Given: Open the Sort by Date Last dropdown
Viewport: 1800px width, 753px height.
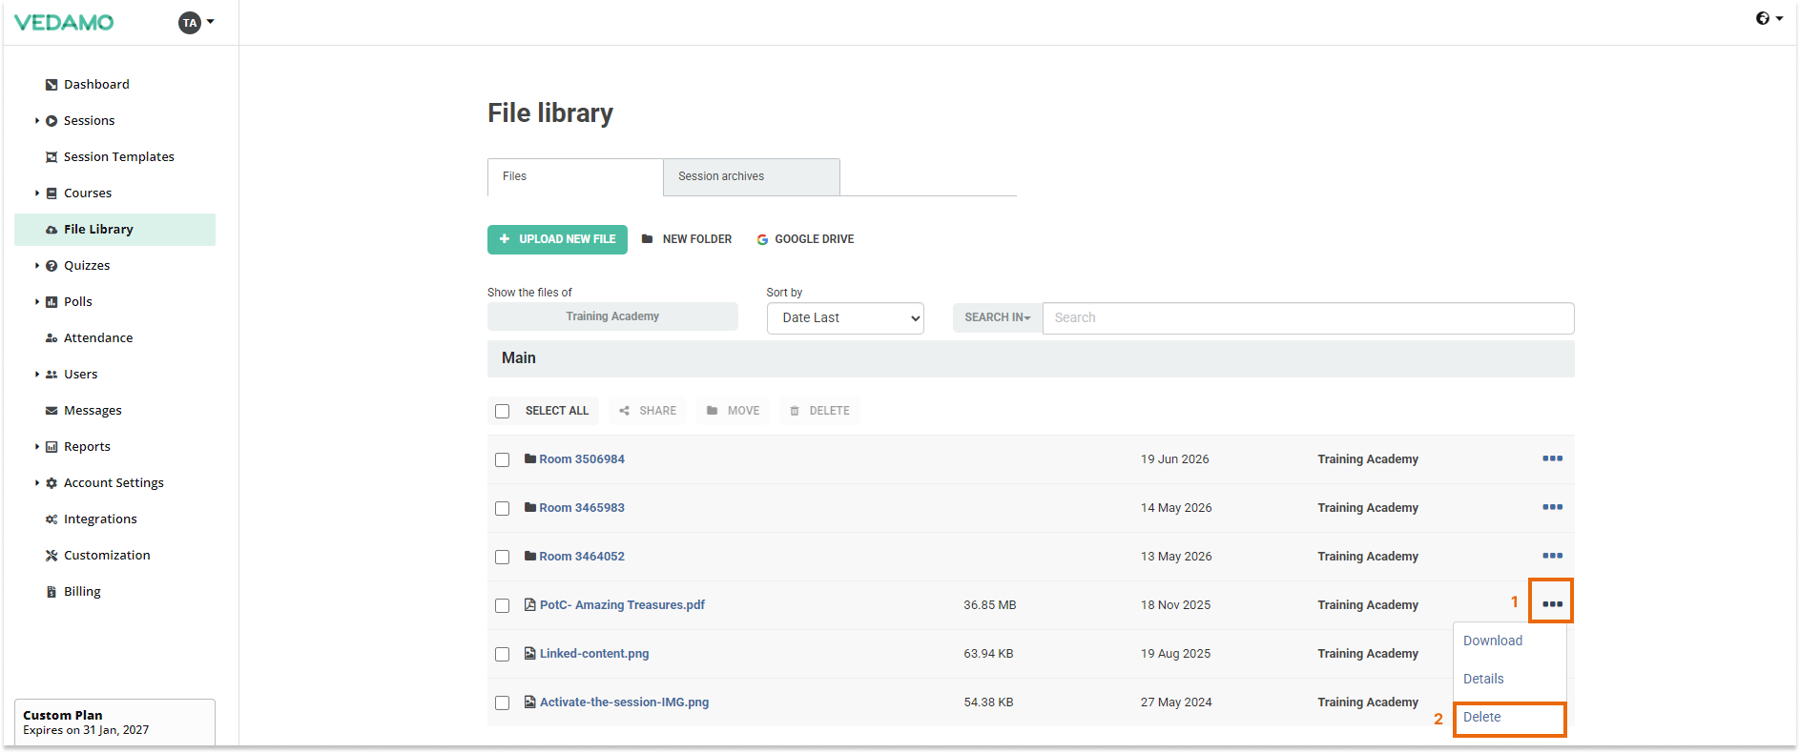Looking at the screenshot, I should 845,318.
